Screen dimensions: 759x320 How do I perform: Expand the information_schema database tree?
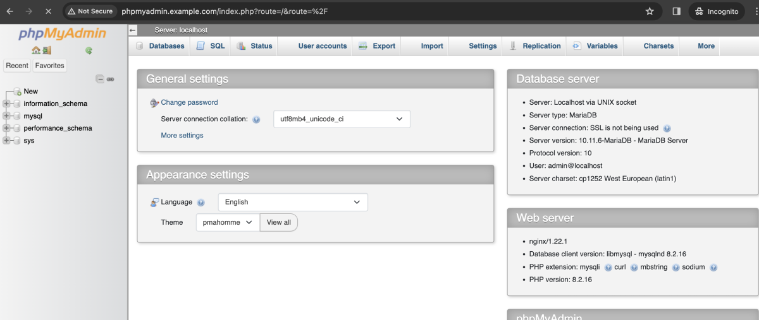(x=6, y=104)
